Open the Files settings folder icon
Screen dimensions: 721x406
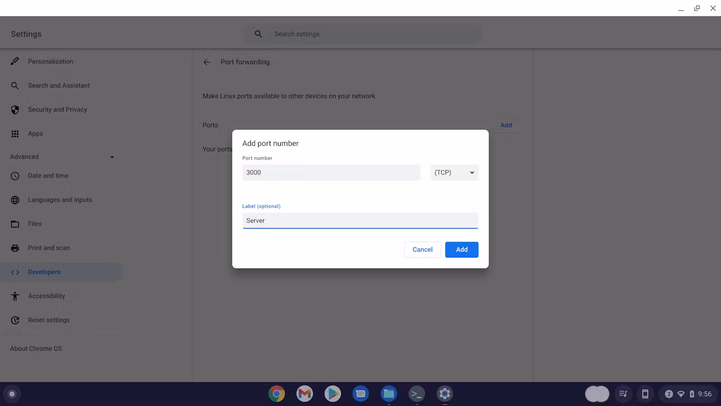(x=15, y=224)
